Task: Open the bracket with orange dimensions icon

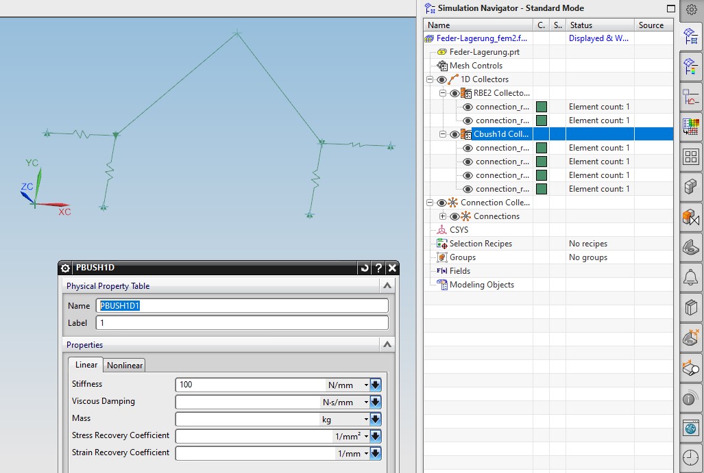Action: (691, 337)
